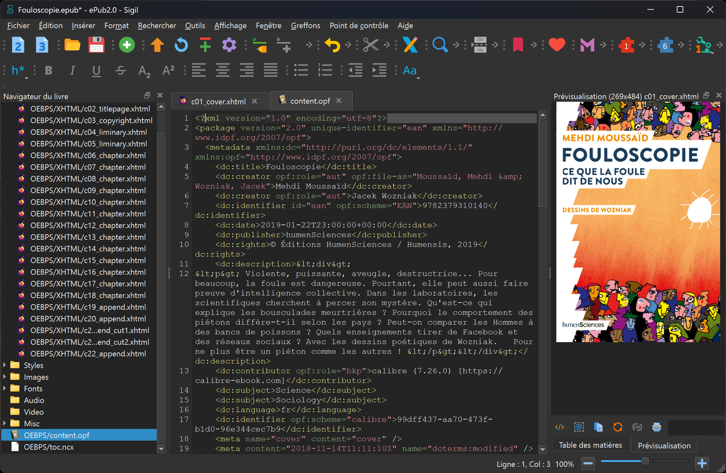Click the red bookmark icon
Image resolution: width=726 pixels, height=473 pixels.
[x=518, y=45]
